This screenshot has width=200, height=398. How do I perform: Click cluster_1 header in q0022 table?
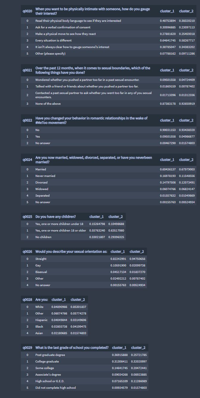pos(168,121)
